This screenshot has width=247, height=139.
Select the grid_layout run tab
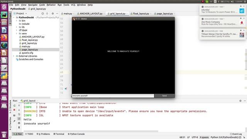pos(29,101)
